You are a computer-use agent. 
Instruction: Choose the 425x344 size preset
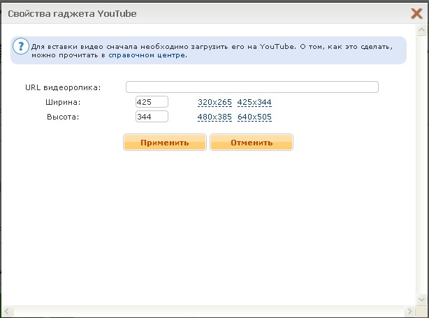coord(254,103)
